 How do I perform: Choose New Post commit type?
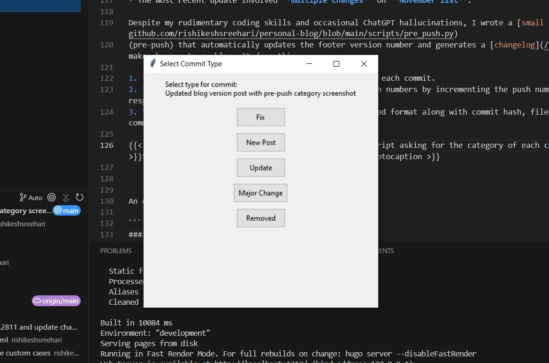(260, 142)
